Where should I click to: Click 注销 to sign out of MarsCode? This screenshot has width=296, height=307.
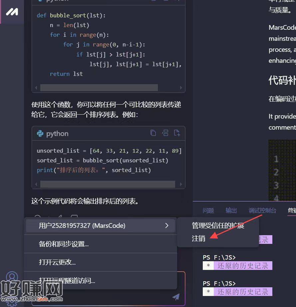point(218,239)
